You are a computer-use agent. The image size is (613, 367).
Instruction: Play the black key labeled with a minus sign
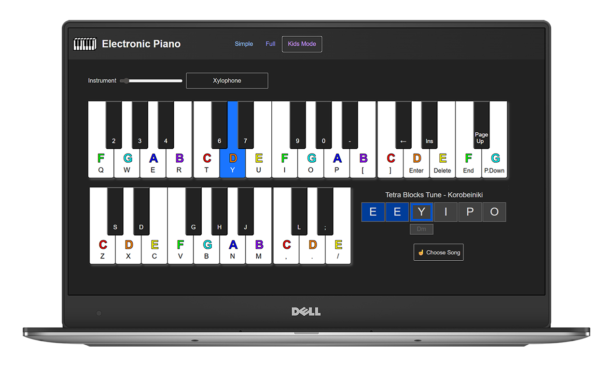pos(350,125)
